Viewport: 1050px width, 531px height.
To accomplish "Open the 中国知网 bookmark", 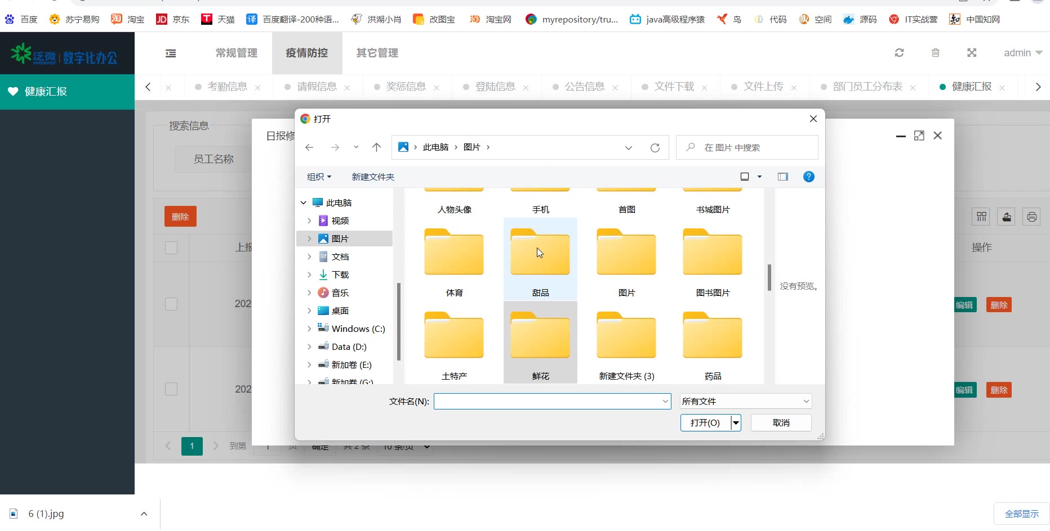I will (x=975, y=19).
